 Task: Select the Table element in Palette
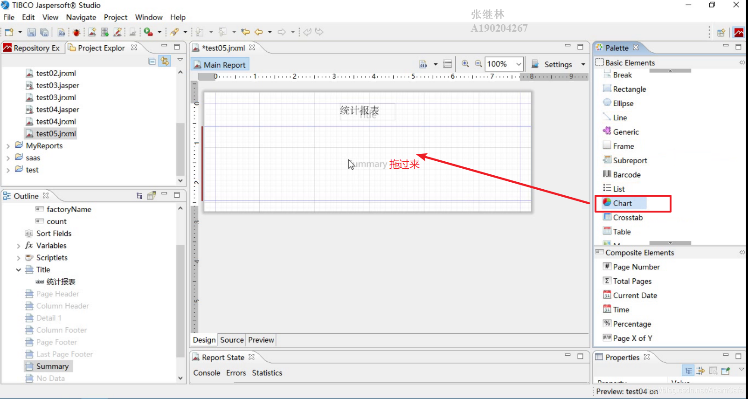(616, 232)
